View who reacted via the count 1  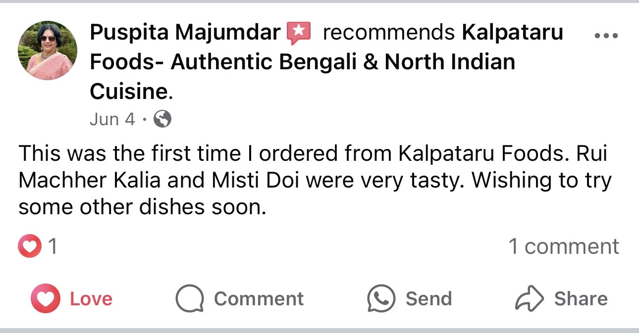[x=52, y=247]
